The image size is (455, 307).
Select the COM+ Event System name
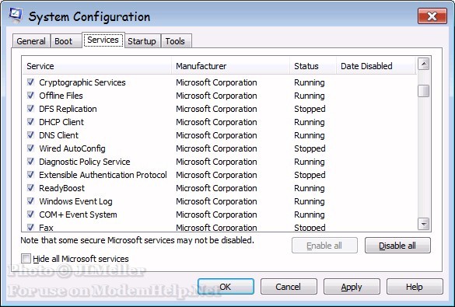(x=78, y=215)
